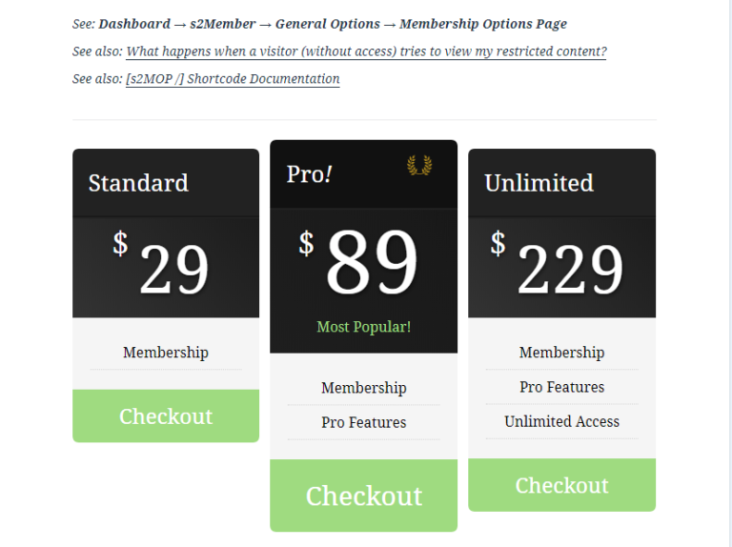
Task: Click Membership feature in Standard plan
Action: click(166, 353)
